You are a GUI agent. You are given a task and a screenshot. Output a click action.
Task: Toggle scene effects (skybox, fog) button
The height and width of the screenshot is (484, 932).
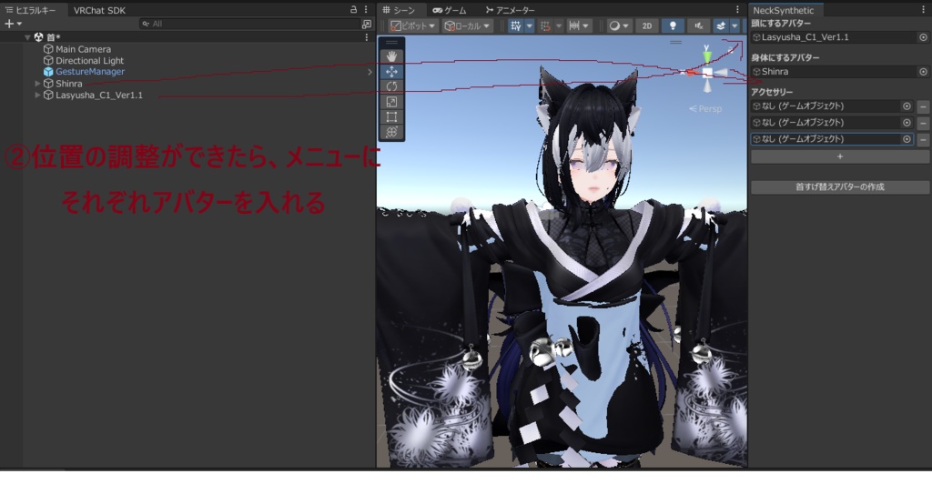coord(721,26)
